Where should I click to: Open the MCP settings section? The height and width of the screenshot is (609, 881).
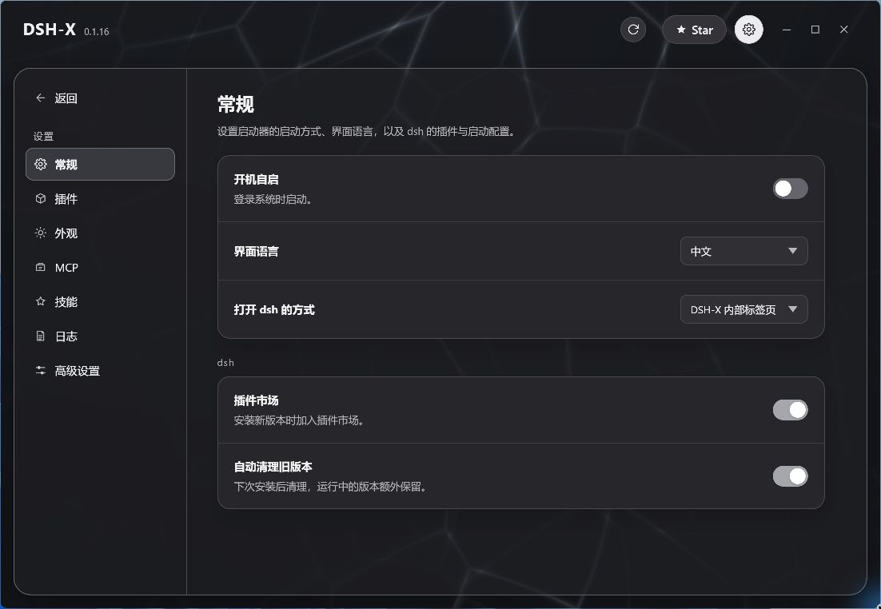click(x=100, y=268)
